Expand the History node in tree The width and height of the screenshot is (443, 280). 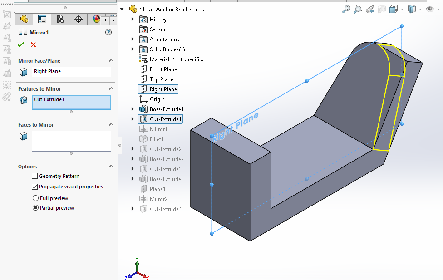pos(133,20)
